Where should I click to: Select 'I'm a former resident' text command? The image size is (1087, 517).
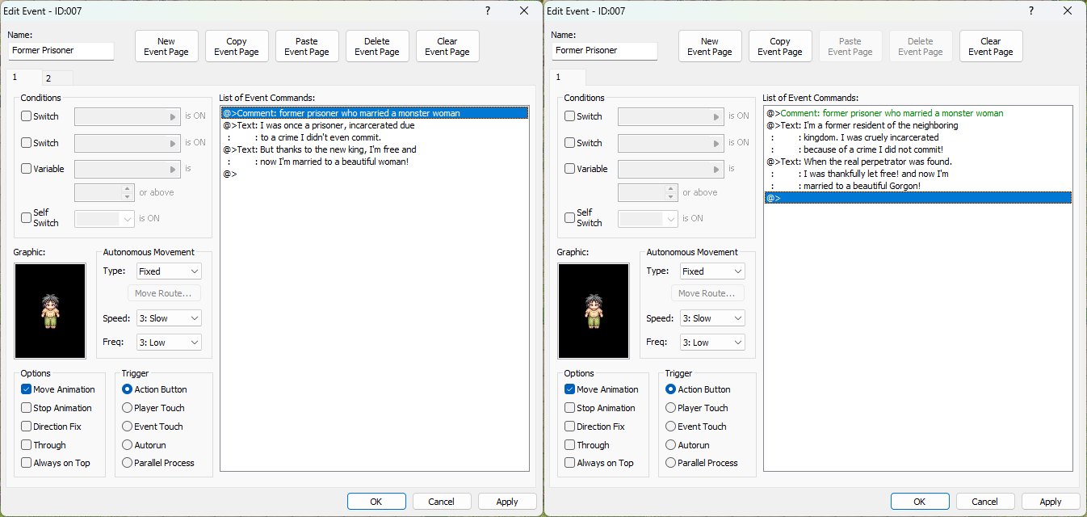[x=918, y=125]
